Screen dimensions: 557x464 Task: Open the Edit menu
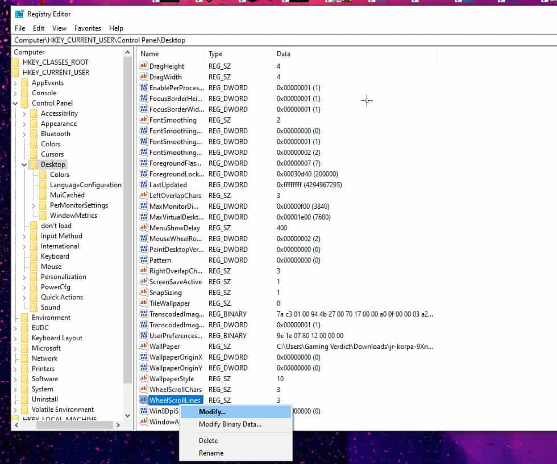pyautogui.click(x=39, y=28)
